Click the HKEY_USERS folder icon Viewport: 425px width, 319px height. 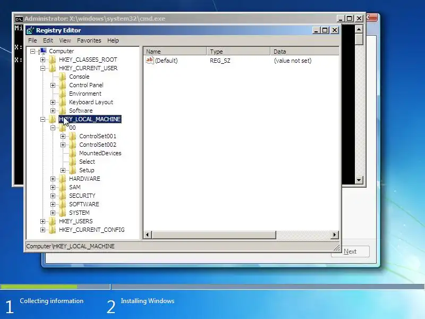[52, 221]
